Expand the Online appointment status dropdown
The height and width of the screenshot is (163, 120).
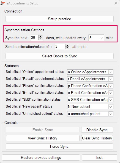coord(111,72)
